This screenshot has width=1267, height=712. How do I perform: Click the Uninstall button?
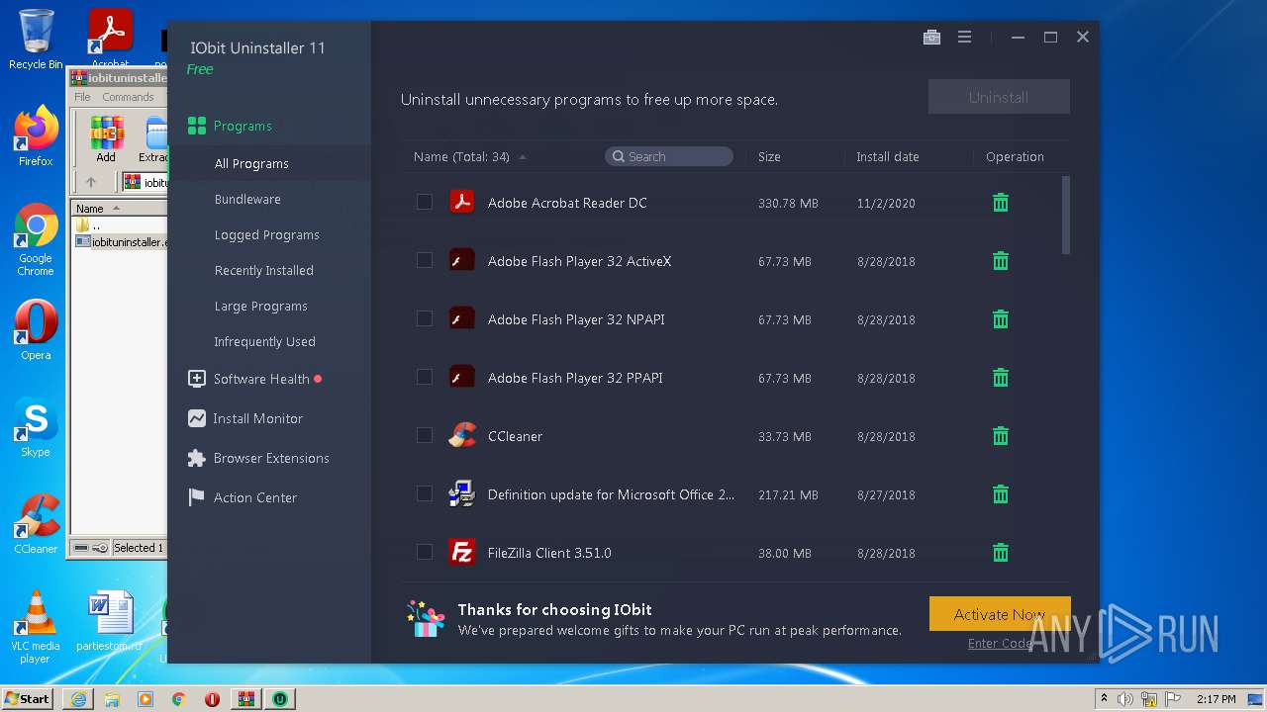[x=999, y=97]
